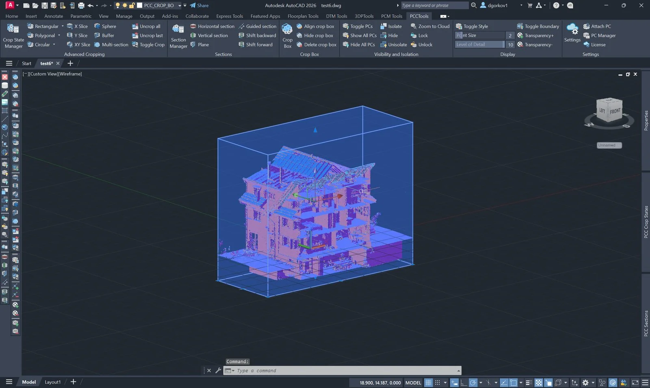The width and height of the screenshot is (650, 388).
Task: Zoom to Cloud
Action: pyautogui.click(x=430, y=26)
